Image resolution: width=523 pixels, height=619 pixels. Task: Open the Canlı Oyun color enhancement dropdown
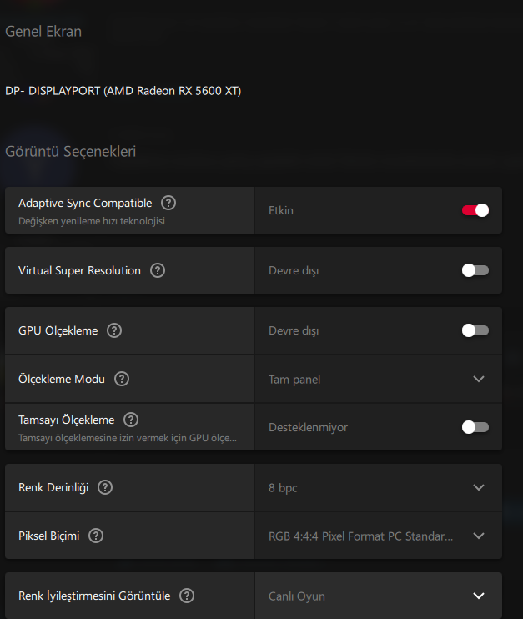pyautogui.click(x=478, y=596)
